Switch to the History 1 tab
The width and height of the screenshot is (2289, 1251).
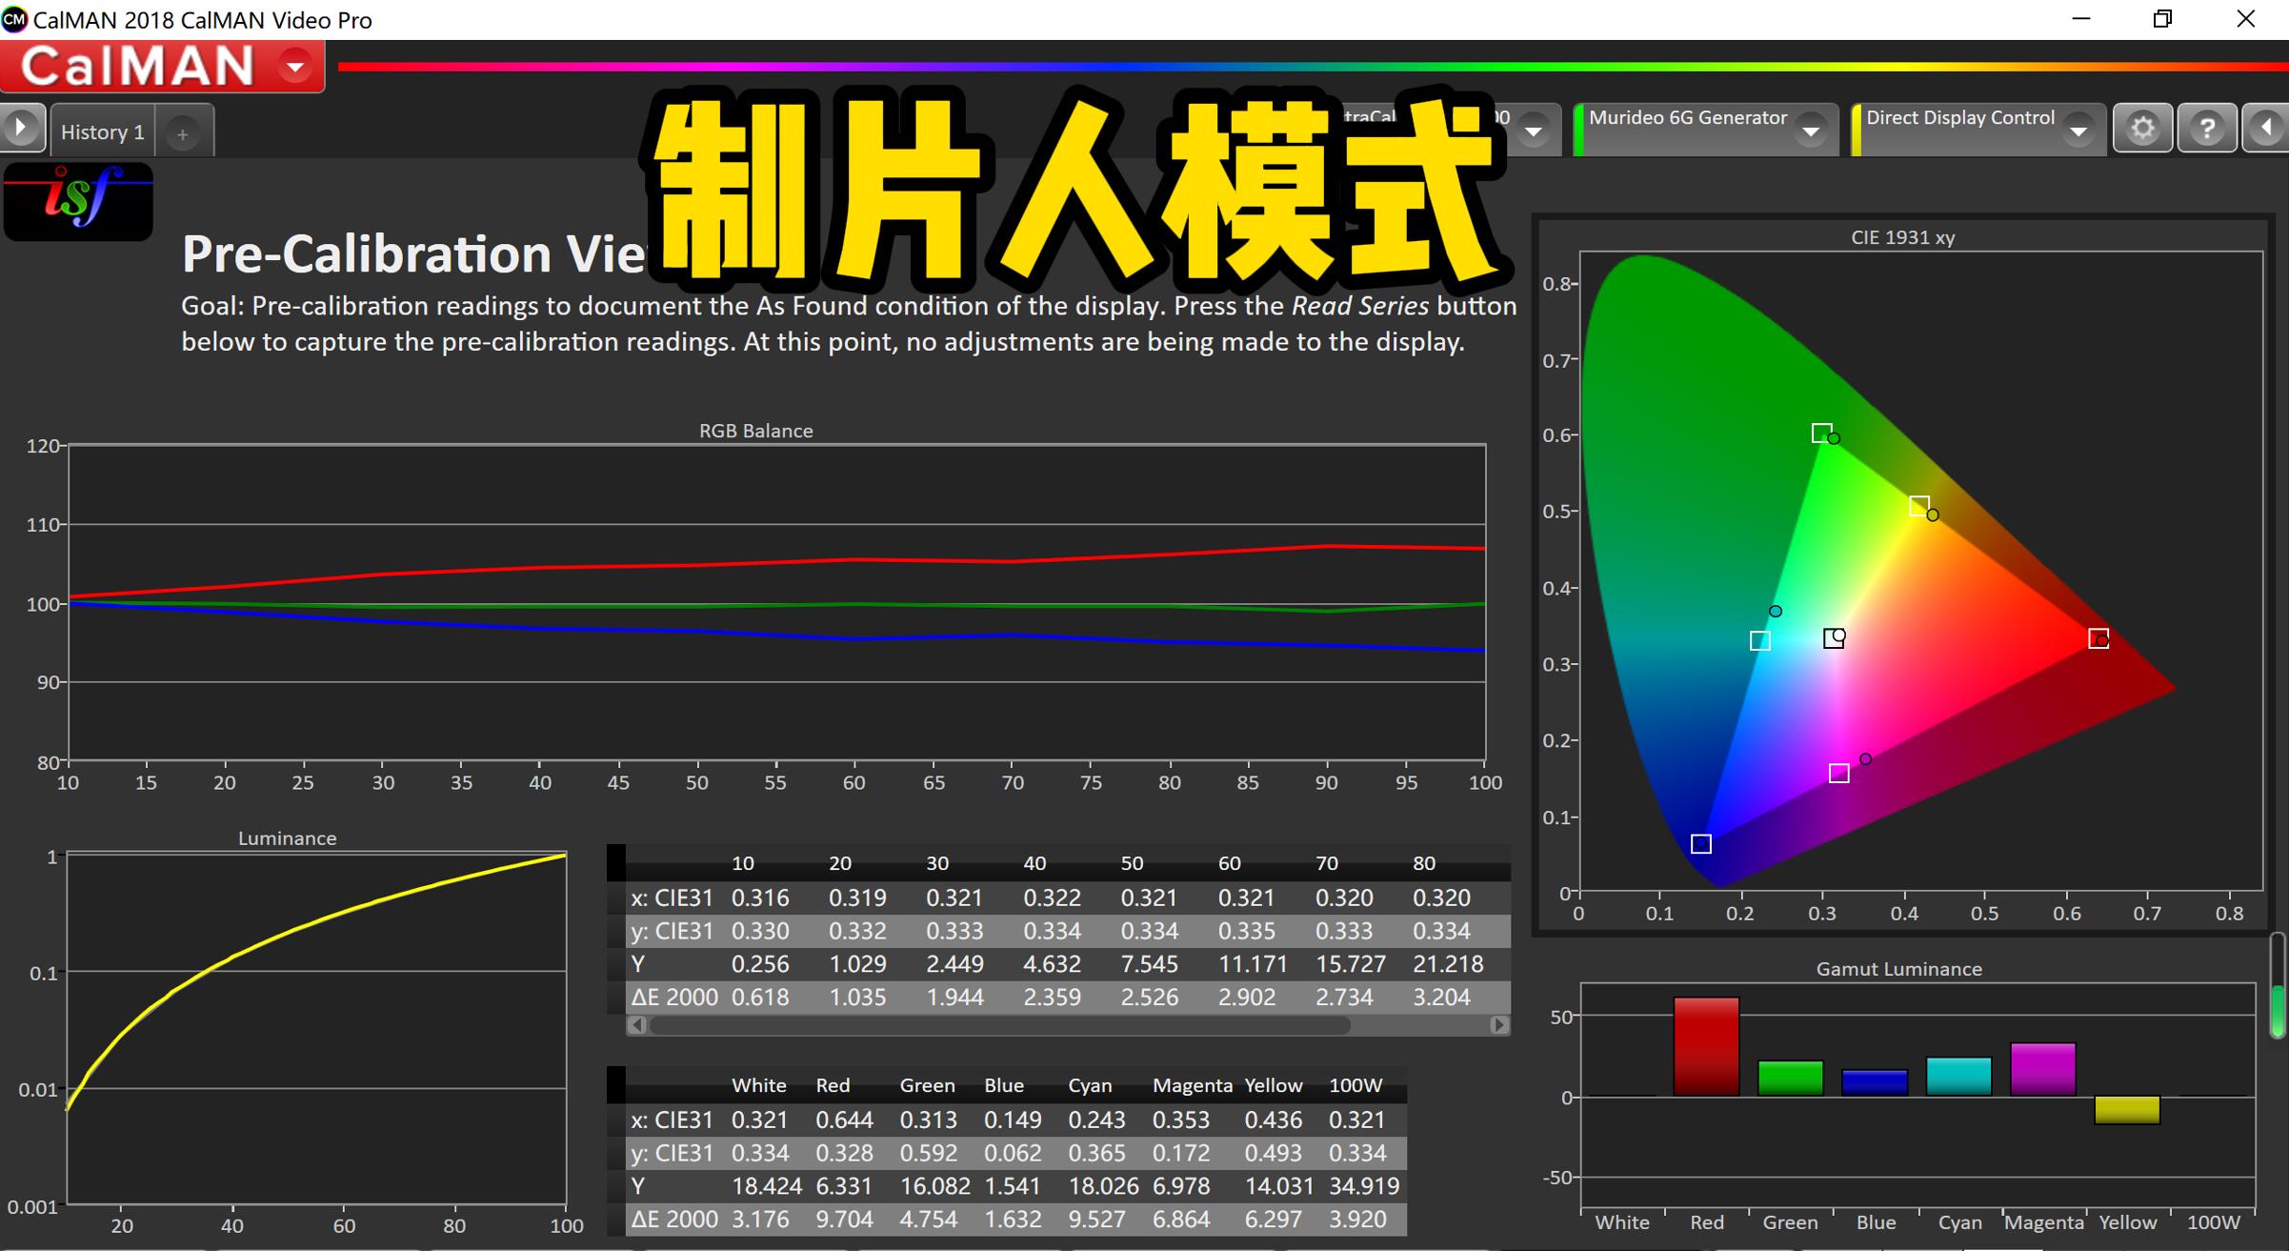coord(101,131)
